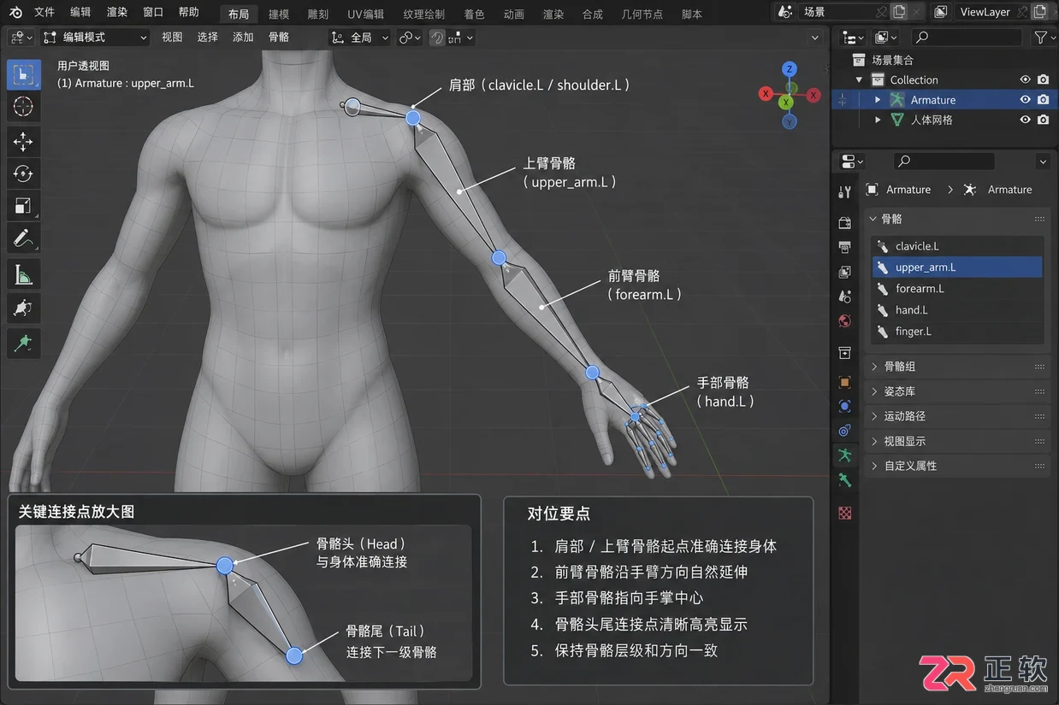Image resolution: width=1059 pixels, height=705 pixels.
Task: Open the checkered Texture properties tab
Action: pos(845,513)
